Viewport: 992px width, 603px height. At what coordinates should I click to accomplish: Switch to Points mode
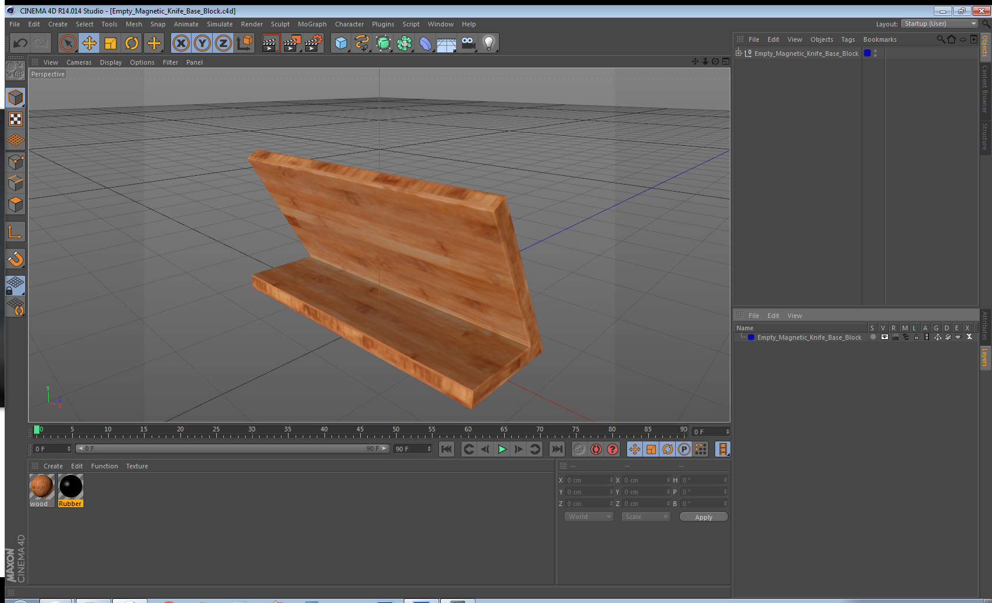(15, 162)
